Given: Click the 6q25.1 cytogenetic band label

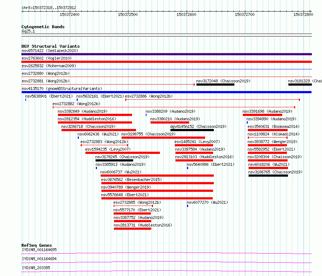Looking at the screenshot, I should [28, 31].
